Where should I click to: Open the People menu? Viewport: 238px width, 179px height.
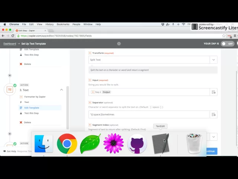[76, 24]
